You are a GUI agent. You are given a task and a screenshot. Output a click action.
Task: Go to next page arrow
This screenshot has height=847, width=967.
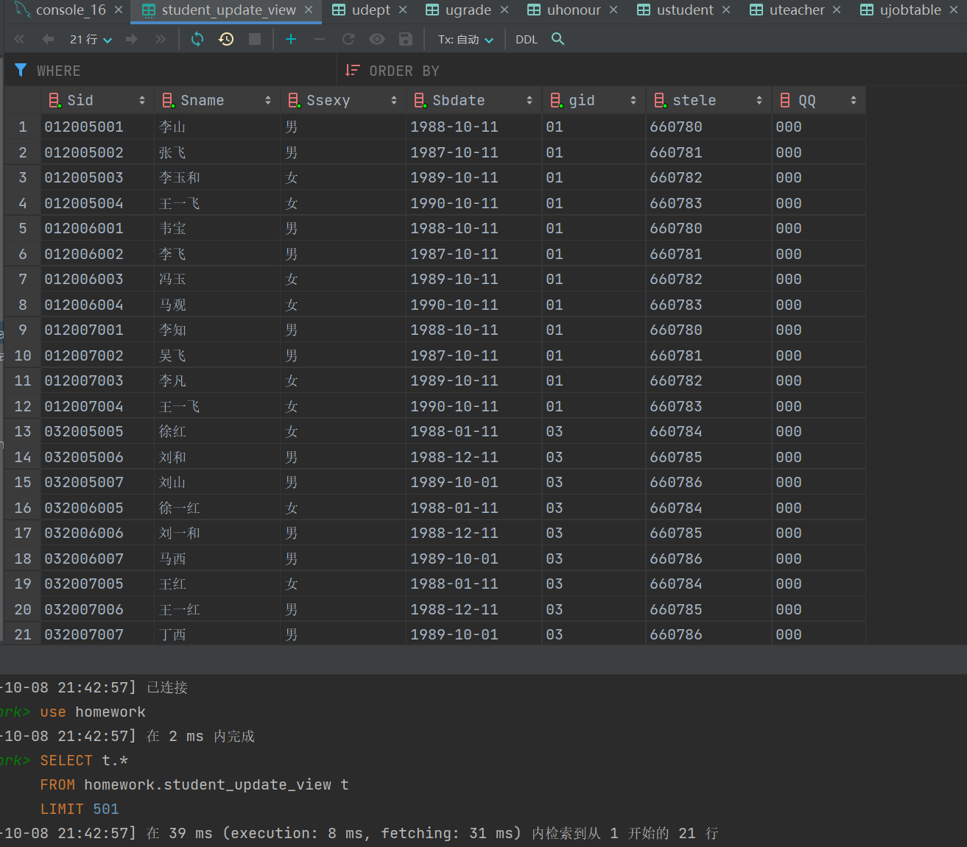[132, 39]
